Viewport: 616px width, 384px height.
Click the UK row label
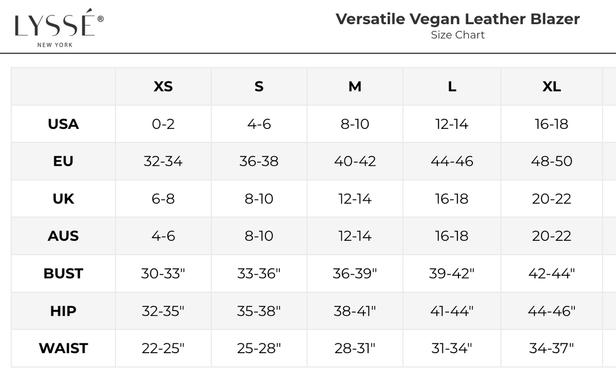point(63,199)
